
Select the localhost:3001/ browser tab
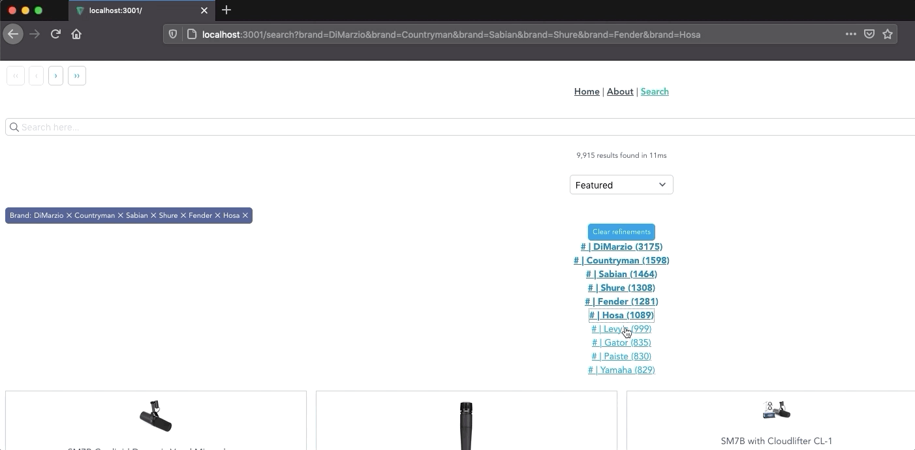pyautogui.click(x=141, y=10)
